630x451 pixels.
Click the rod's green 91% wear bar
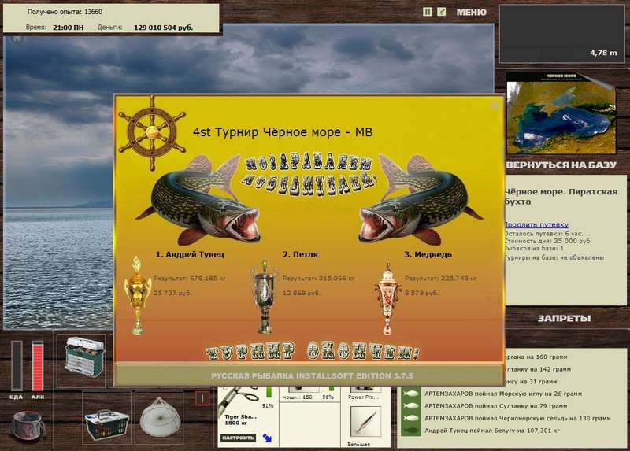click(269, 393)
